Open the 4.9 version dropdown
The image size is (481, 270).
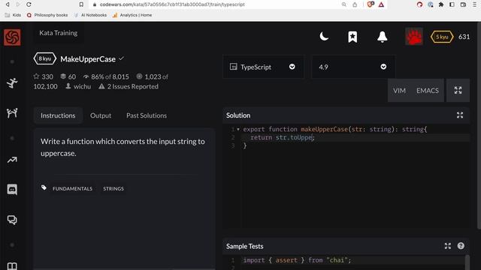click(x=353, y=67)
